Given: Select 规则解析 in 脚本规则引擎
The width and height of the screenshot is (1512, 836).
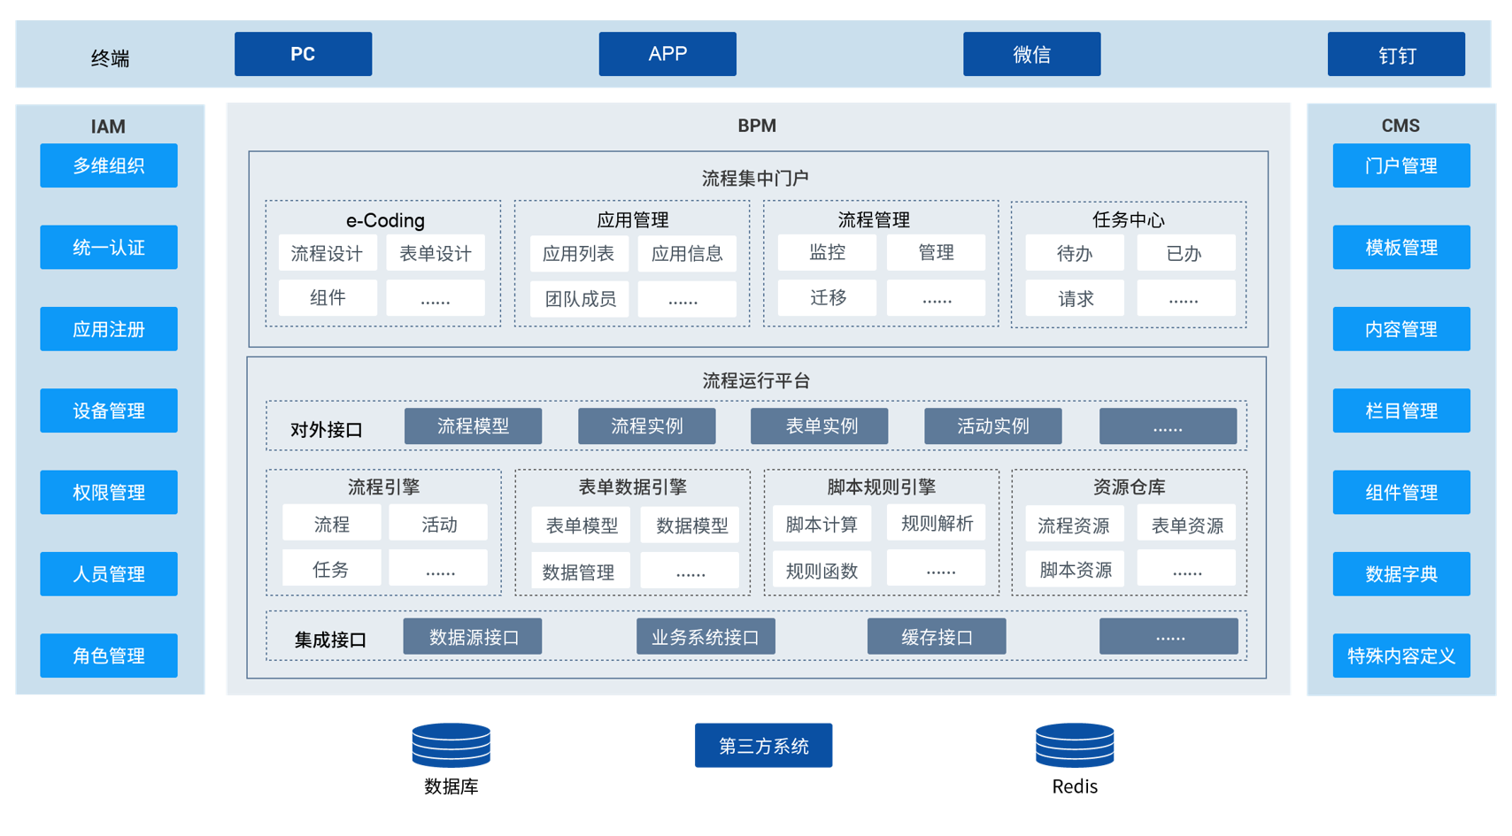Looking at the screenshot, I should pos(937,523).
